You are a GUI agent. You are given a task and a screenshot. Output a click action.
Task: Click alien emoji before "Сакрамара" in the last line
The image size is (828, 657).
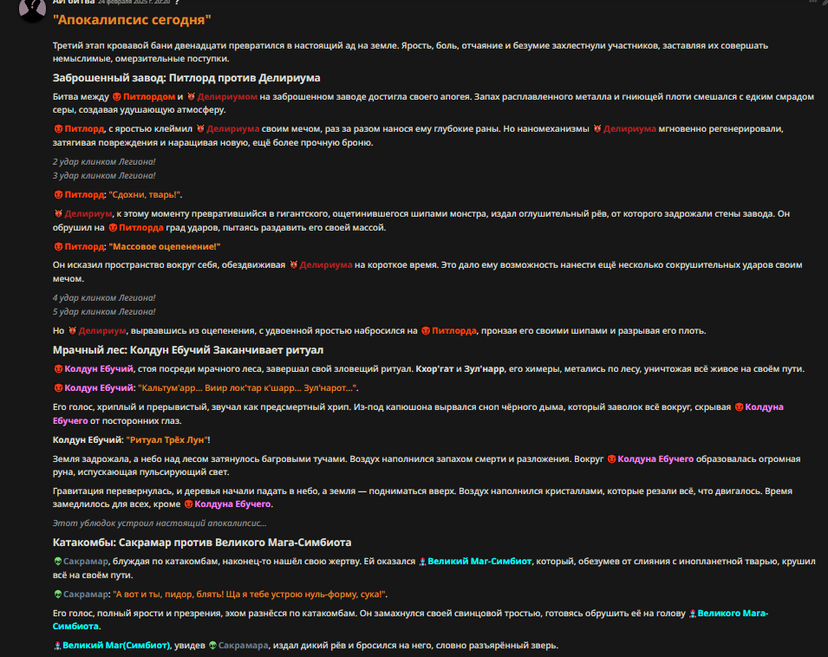(x=212, y=646)
